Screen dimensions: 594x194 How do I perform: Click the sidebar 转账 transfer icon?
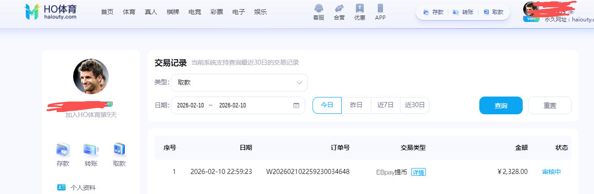point(91,149)
